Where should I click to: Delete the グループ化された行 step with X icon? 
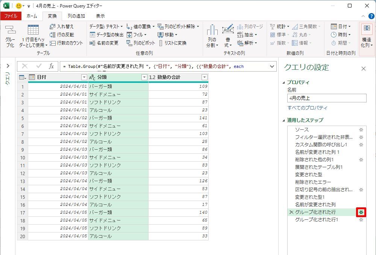[x=291, y=212]
